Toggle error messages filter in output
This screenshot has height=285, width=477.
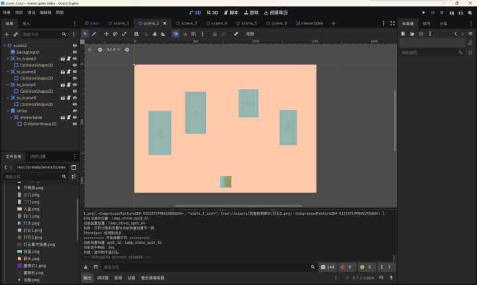point(346,267)
